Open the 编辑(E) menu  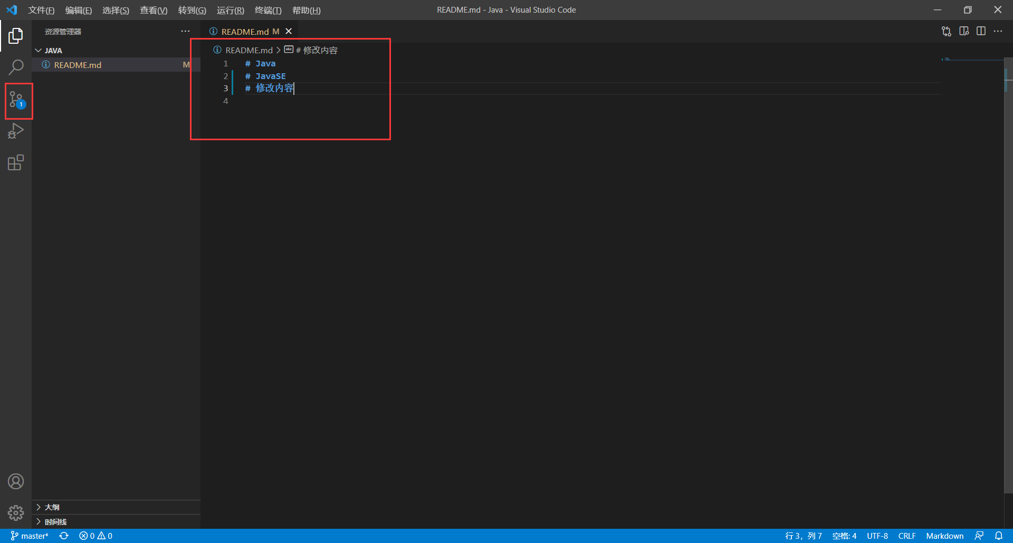point(79,10)
